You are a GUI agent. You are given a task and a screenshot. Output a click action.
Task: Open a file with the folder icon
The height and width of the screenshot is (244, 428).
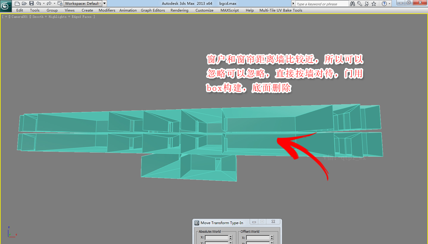click(x=24, y=4)
